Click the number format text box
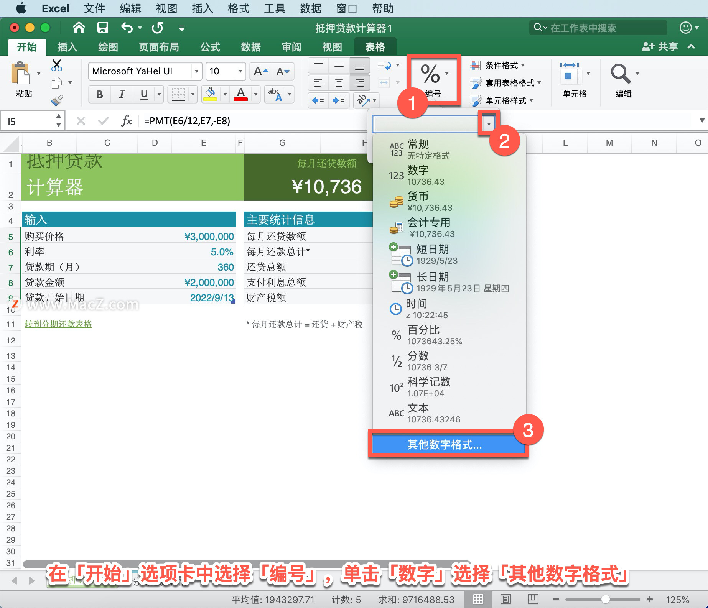This screenshot has width=708, height=608. [x=428, y=124]
